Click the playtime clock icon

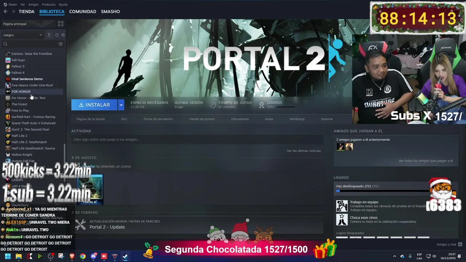(213, 105)
